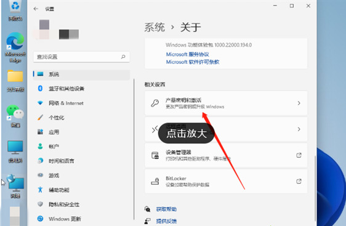
Task: Select 系统 in settings sidebar
Action: click(x=81, y=74)
